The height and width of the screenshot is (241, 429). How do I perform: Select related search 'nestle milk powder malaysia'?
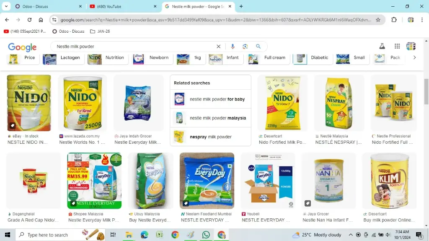tap(210, 118)
